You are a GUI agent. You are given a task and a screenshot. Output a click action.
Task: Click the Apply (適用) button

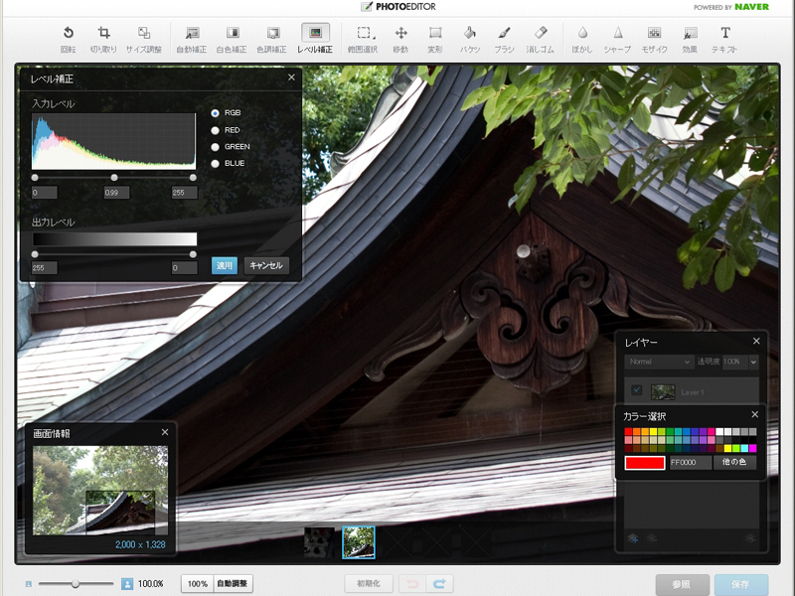pyautogui.click(x=225, y=265)
